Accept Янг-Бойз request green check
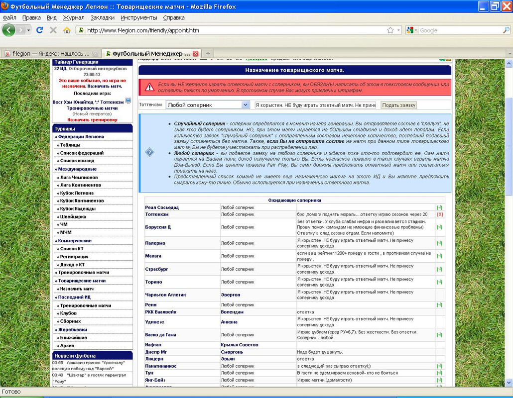Screen dimensions: 513x398 pos(439,380)
